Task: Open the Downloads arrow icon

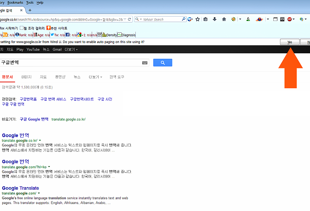Action: 215,19
